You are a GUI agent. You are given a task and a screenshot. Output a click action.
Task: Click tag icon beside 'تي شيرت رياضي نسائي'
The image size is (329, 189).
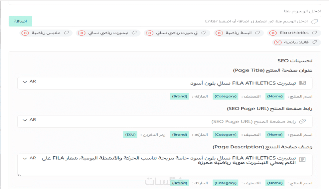click(204, 33)
